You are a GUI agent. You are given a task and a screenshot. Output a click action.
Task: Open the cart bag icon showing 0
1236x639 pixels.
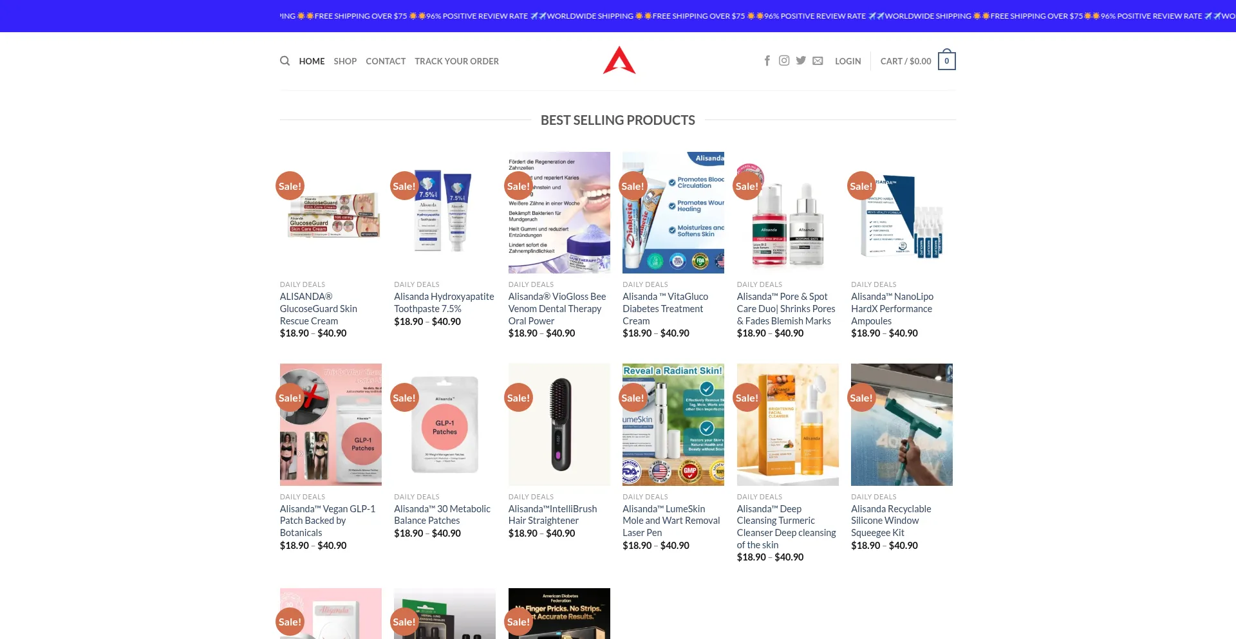pos(946,60)
